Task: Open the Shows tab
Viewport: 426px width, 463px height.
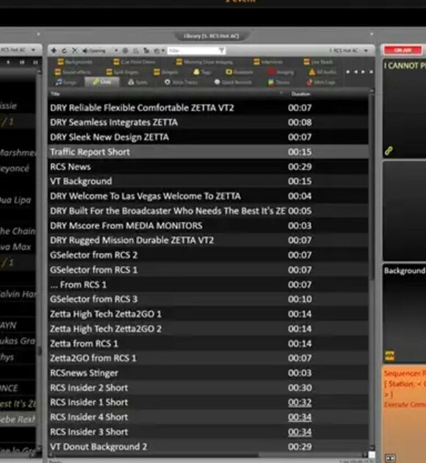Action: click(x=279, y=82)
